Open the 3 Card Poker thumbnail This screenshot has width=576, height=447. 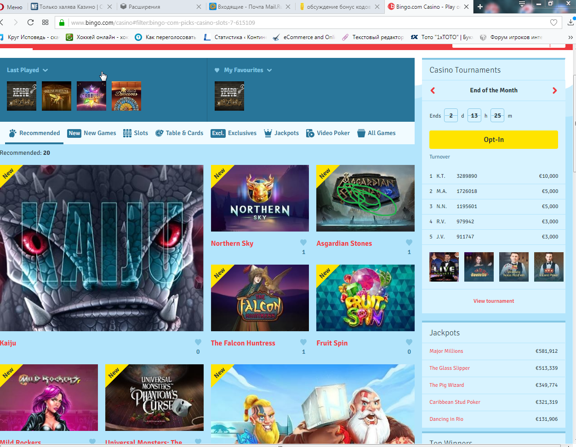[x=549, y=266]
